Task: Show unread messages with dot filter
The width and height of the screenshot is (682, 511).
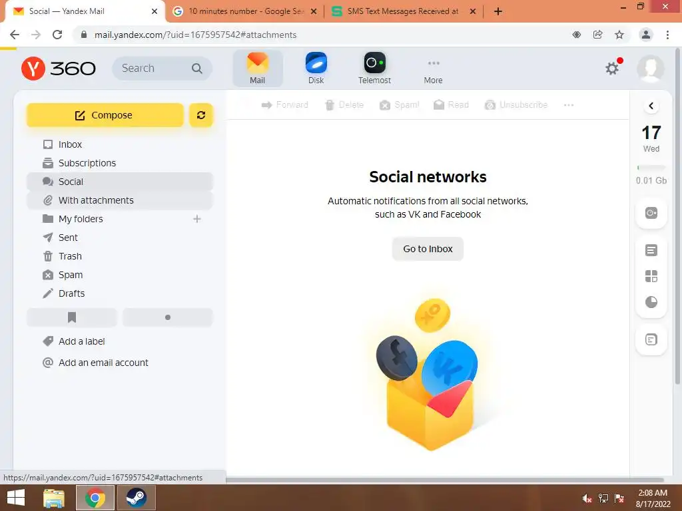Action: (167, 317)
